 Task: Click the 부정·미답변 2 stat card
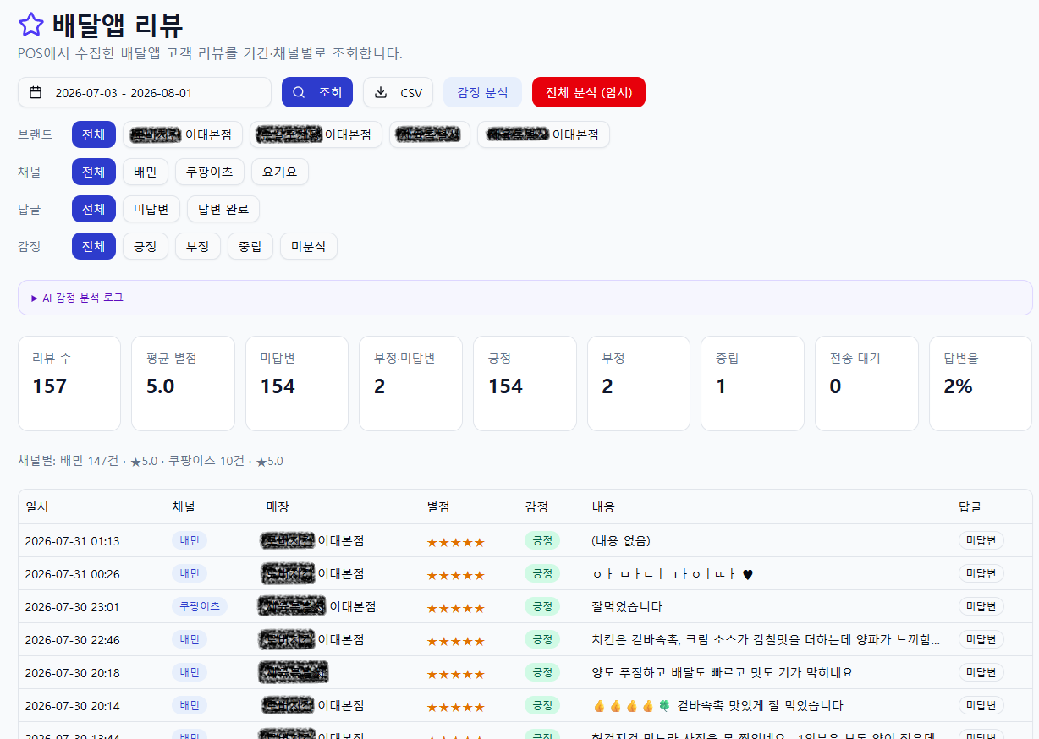pyautogui.click(x=410, y=383)
